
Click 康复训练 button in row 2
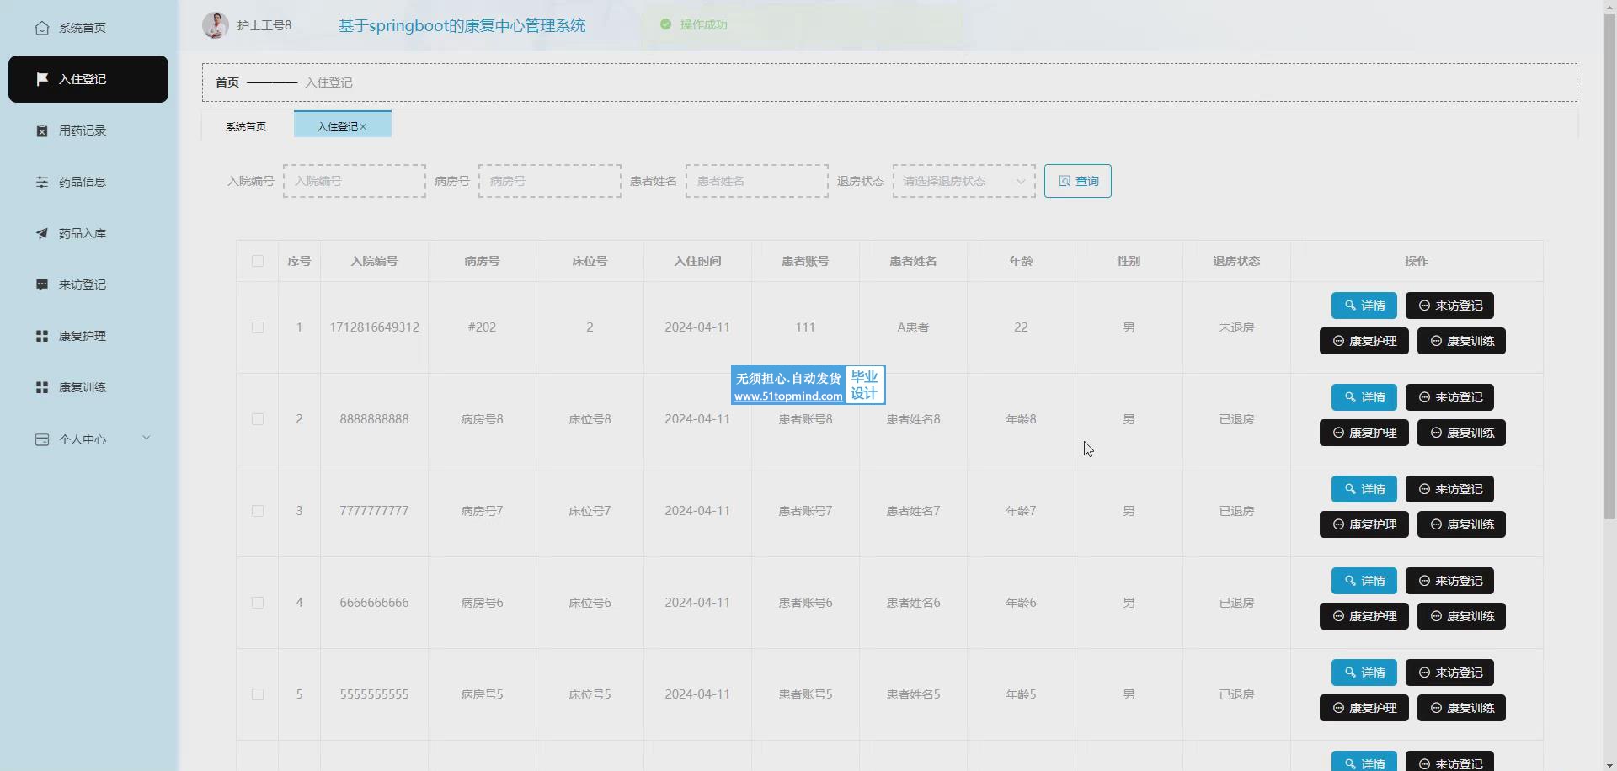click(x=1461, y=433)
